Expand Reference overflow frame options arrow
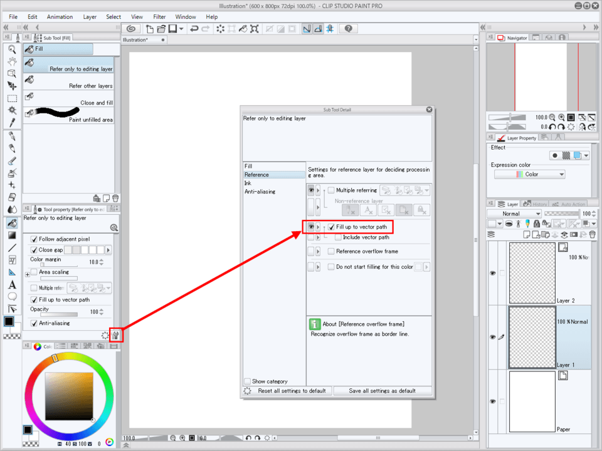 (x=318, y=251)
